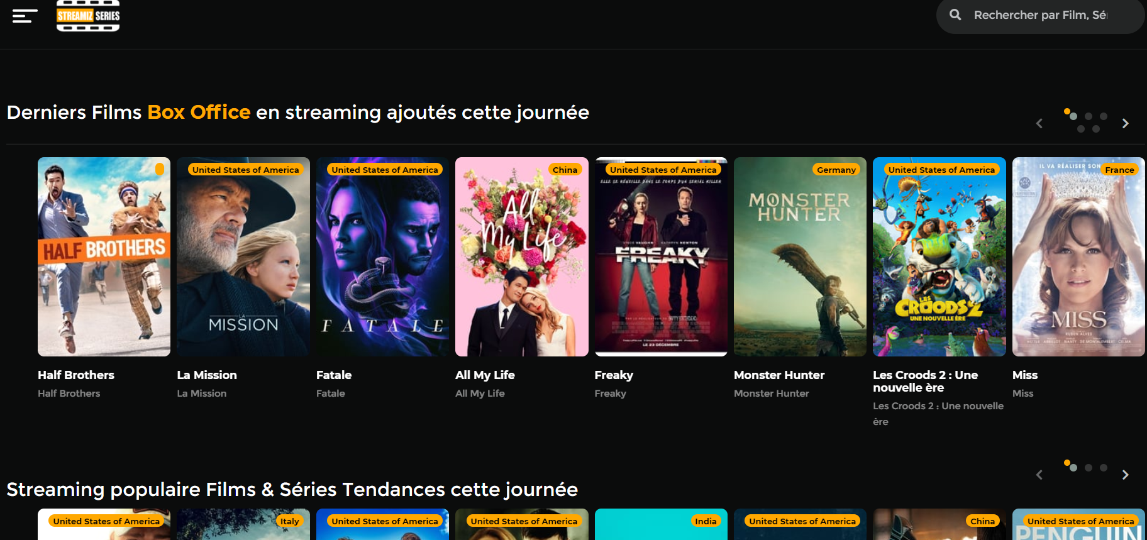Open the Miss poster

(1078, 256)
